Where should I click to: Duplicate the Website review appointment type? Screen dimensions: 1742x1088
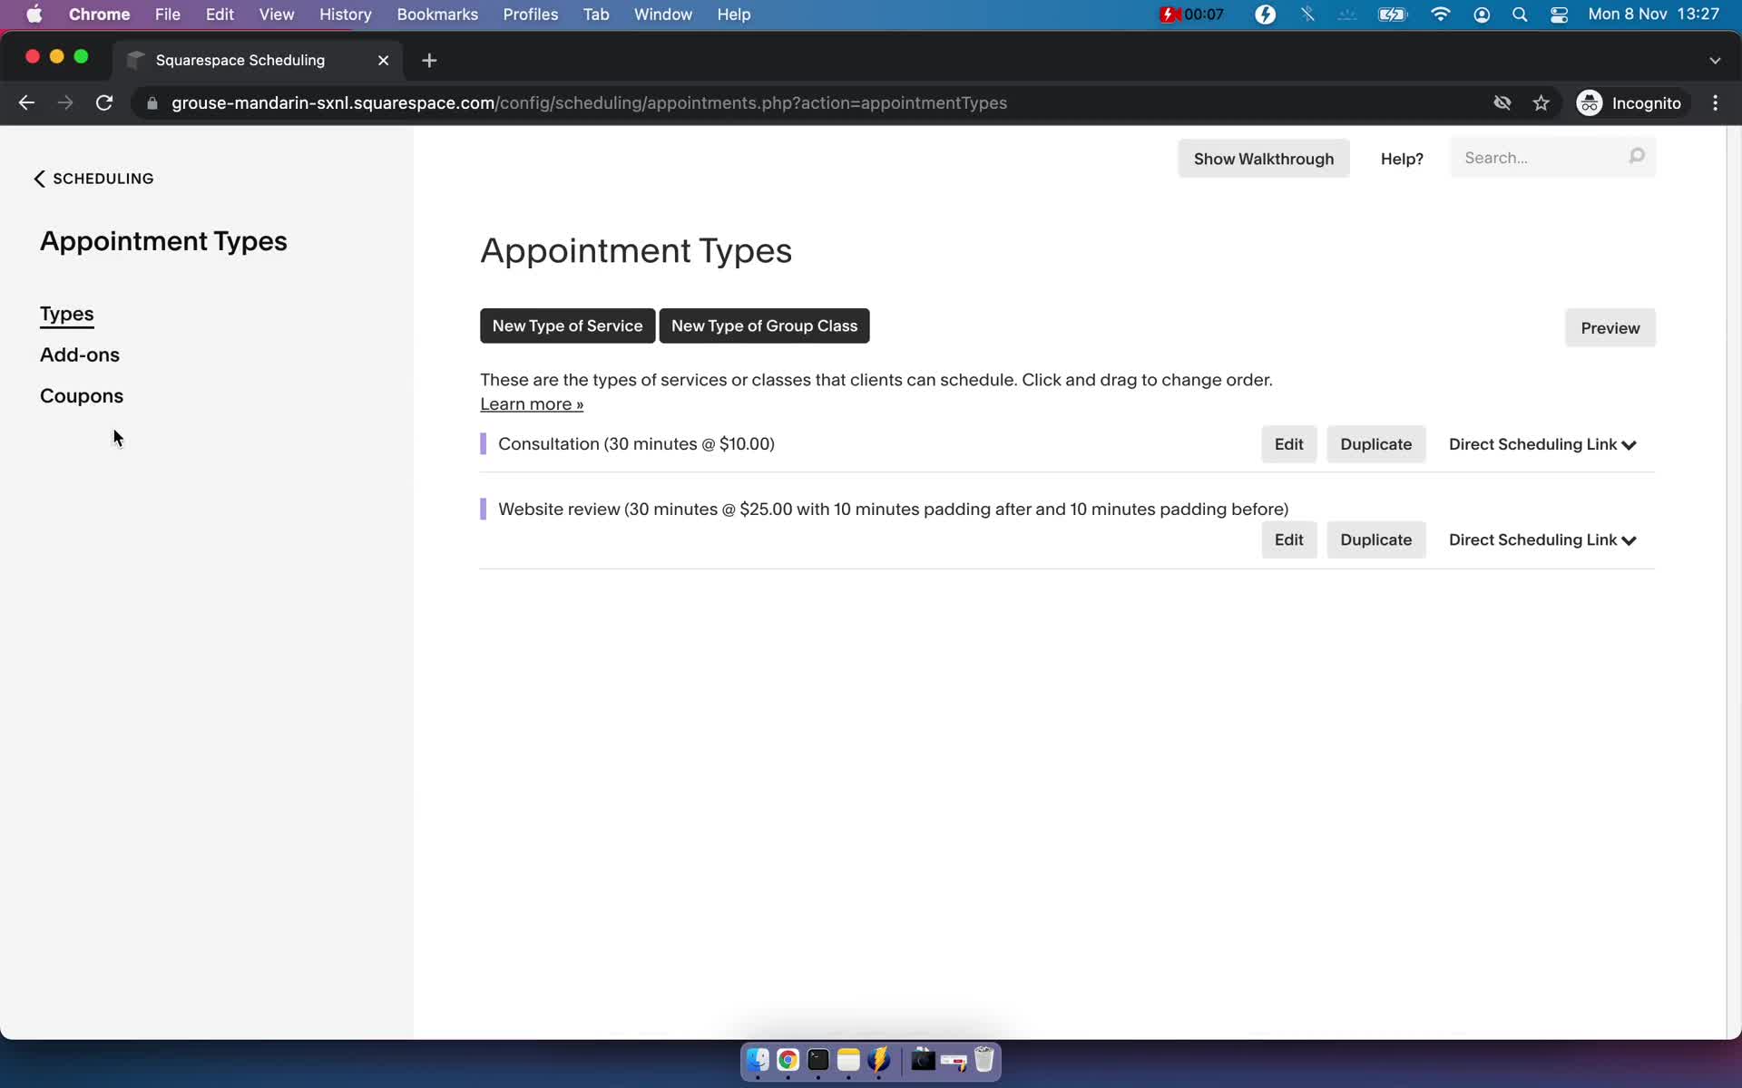click(x=1375, y=539)
